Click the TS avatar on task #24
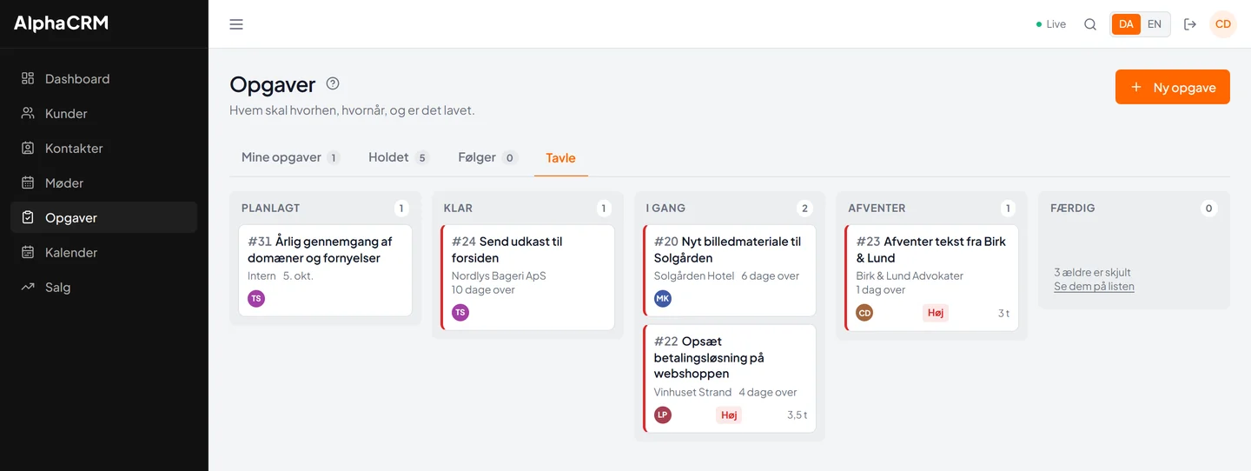Screen dimensions: 1251x471 coord(460,313)
